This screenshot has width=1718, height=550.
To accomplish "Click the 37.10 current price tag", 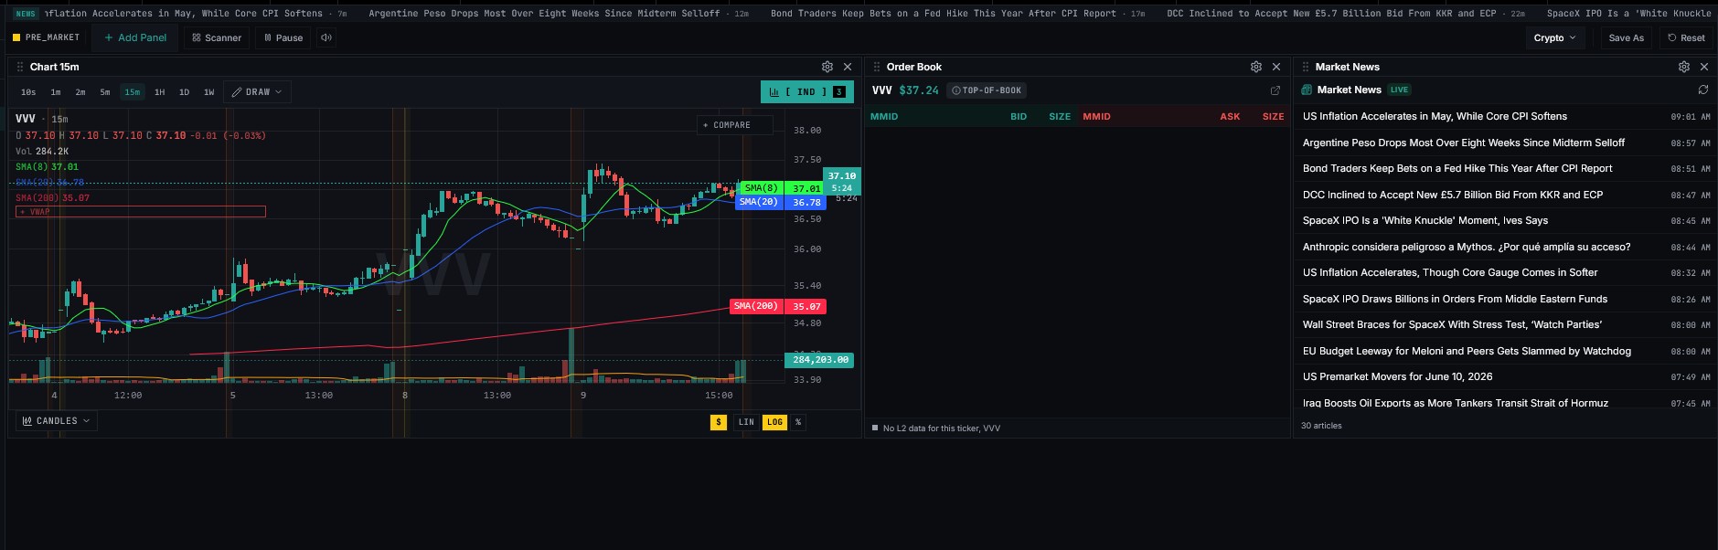I will [x=842, y=181].
